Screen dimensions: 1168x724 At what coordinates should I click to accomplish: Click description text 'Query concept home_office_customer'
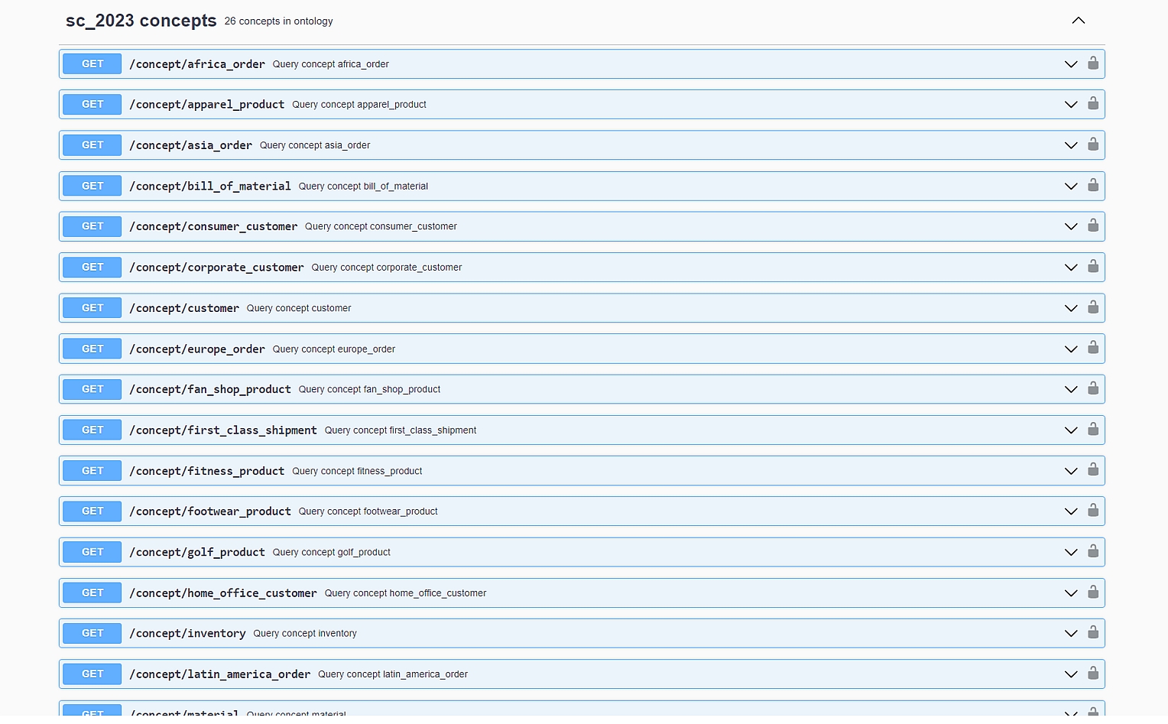[406, 593]
